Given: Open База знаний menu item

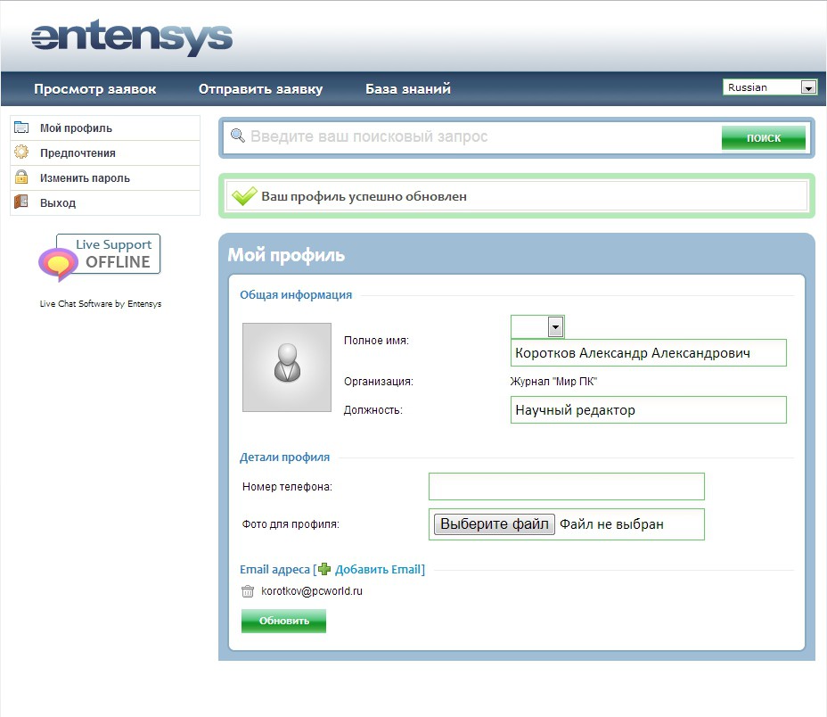Looking at the screenshot, I should coord(408,89).
